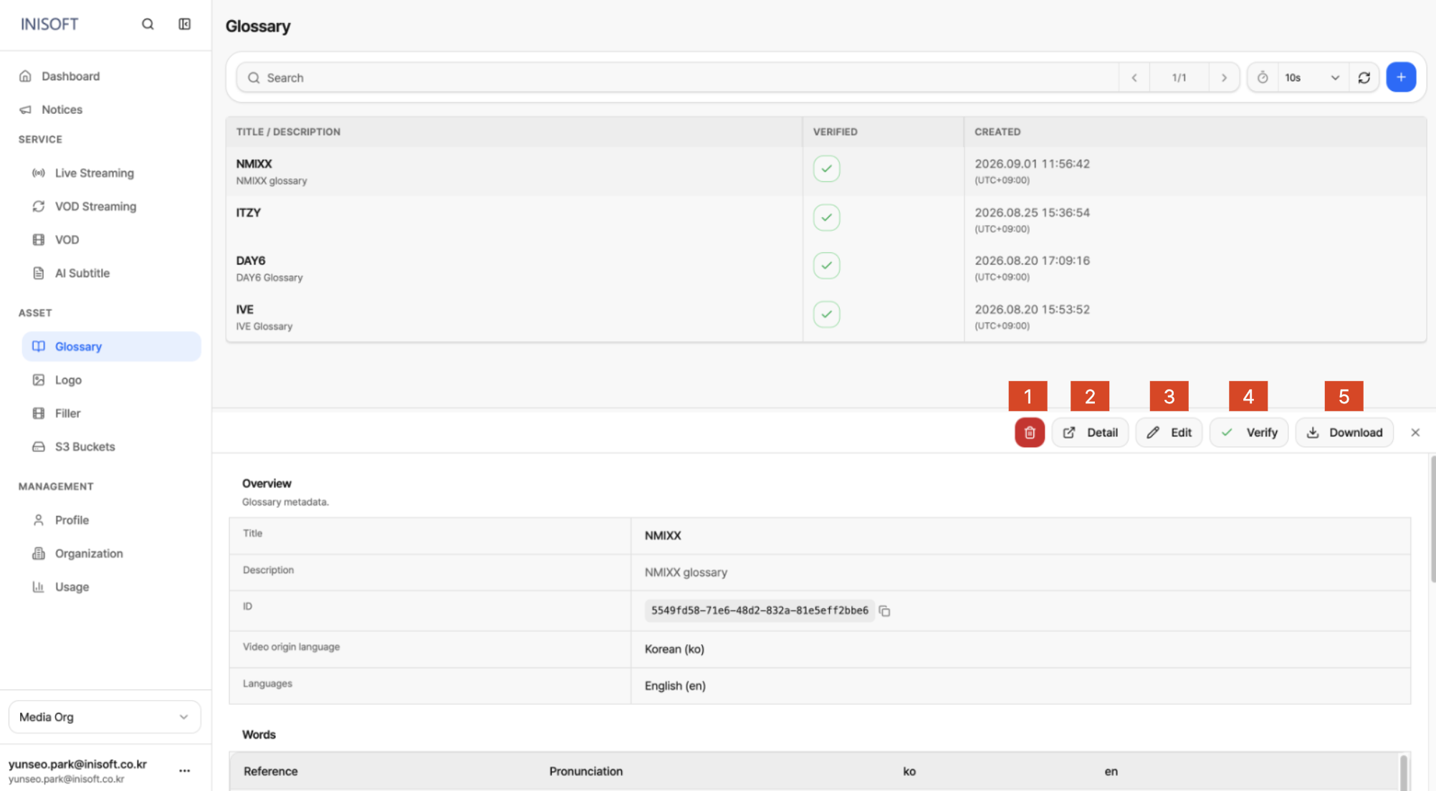Close the glossary detail panel
1436x791 pixels.
tap(1415, 433)
